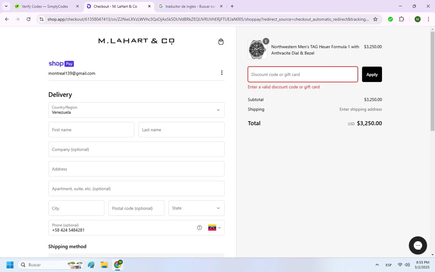Open the Wi-Fi network icon
This screenshot has width=435, height=272.
pyautogui.click(x=400, y=265)
